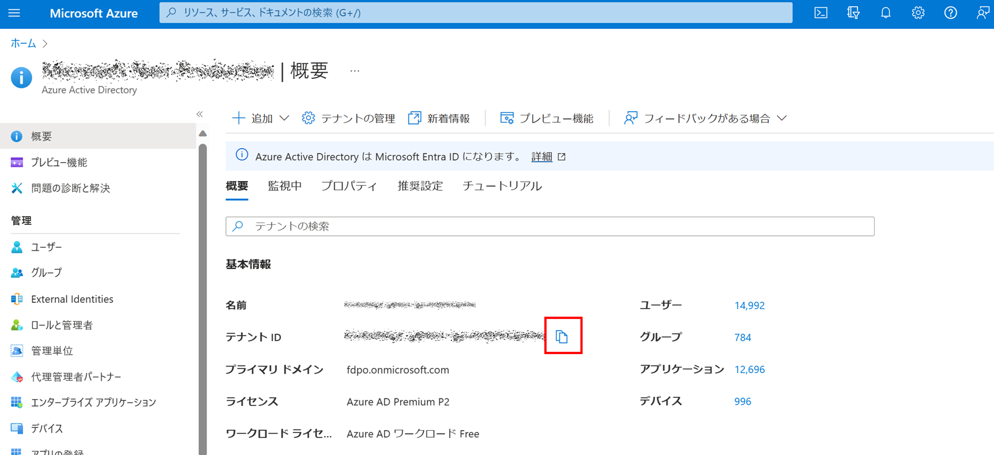Expand the 追加 dropdown

point(260,118)
